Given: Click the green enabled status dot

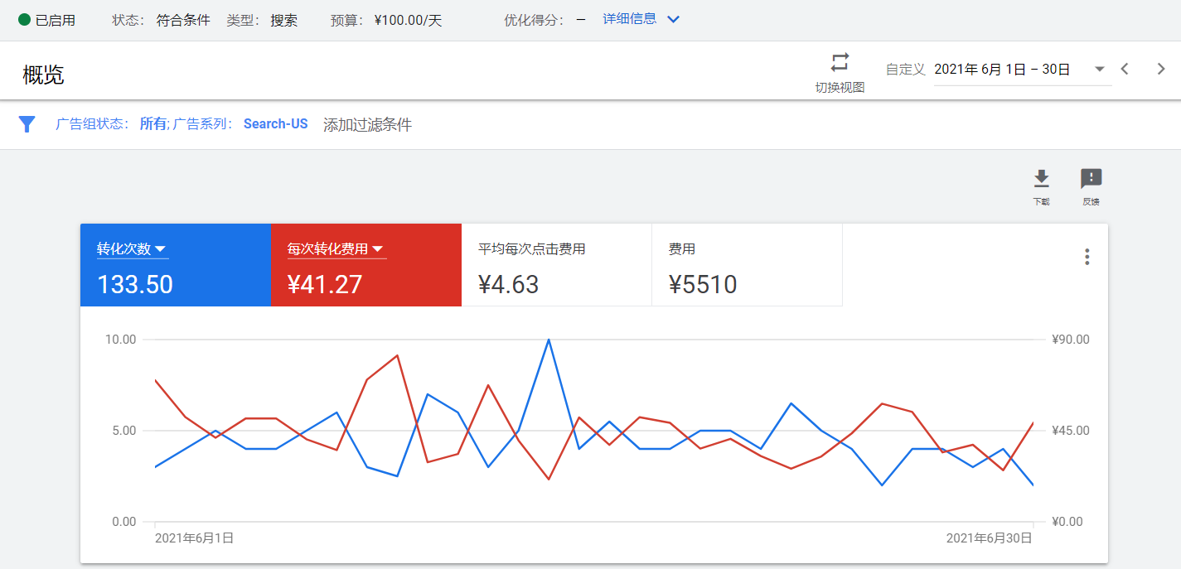Looking at the screenshot, I should click(24, 19).
